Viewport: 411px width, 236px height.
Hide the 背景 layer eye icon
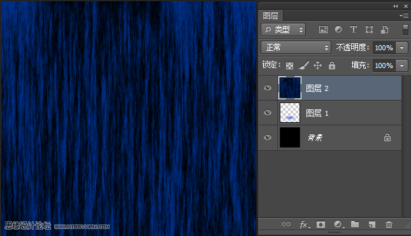[268, 137]
